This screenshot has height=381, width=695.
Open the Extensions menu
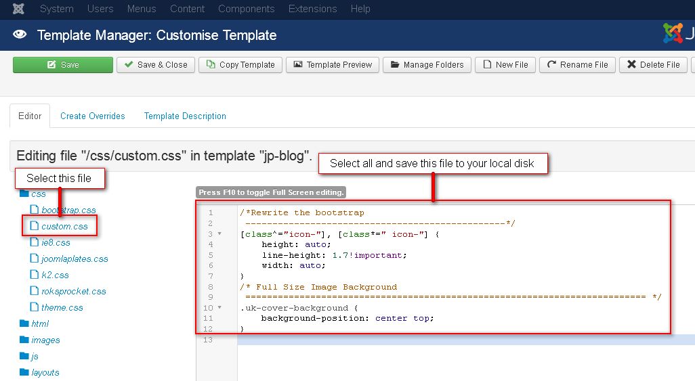tap(312, 9)
